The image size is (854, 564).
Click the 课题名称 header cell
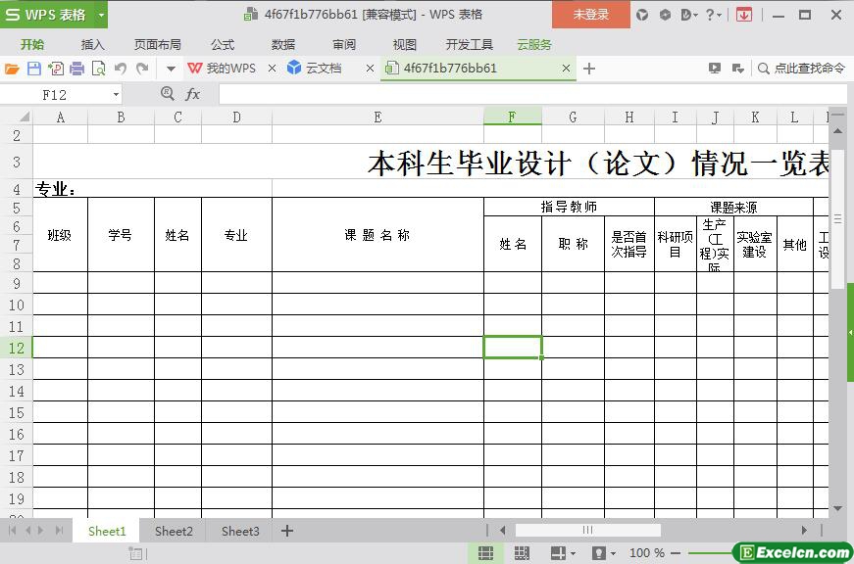tap(378, 235)
